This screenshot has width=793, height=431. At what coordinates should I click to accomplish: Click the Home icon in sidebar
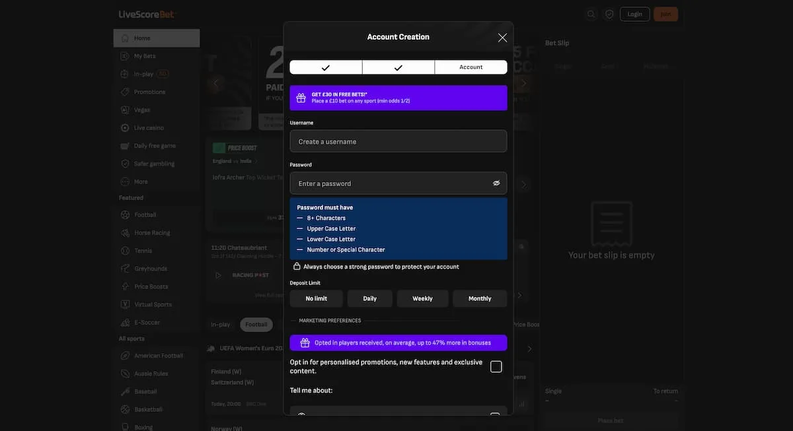[125, 38]
